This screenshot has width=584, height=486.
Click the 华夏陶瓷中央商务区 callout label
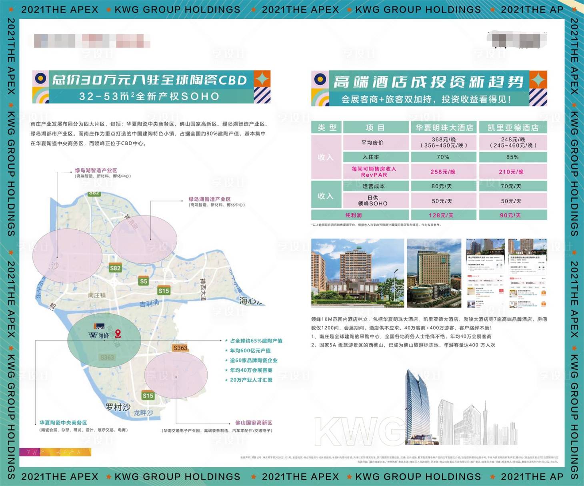(x=63, y=422)
